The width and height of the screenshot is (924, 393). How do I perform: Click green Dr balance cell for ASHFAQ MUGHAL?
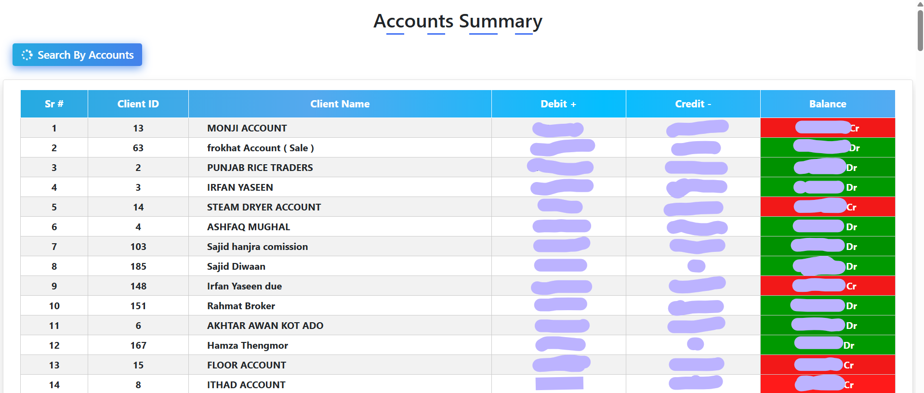coord(828,226)
